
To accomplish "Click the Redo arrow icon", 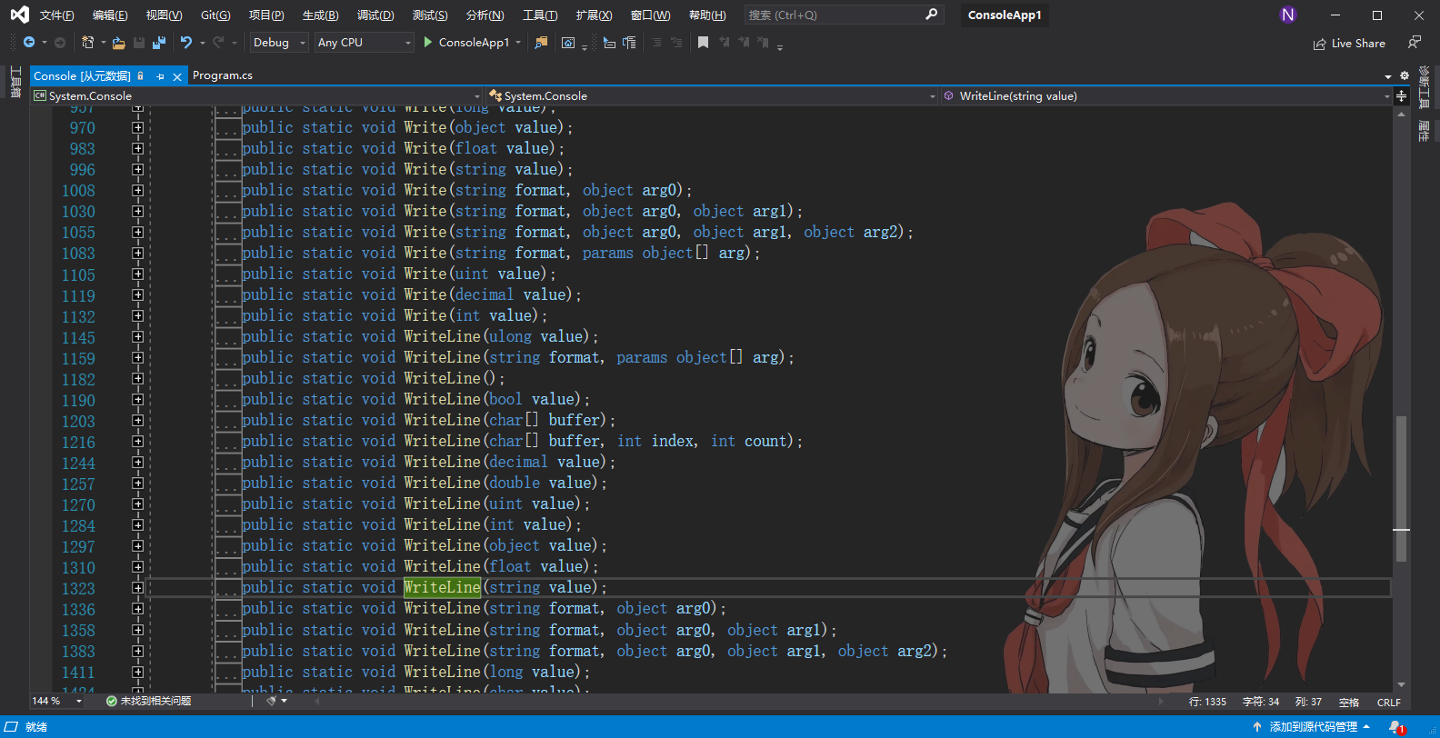I will [218, 43].
